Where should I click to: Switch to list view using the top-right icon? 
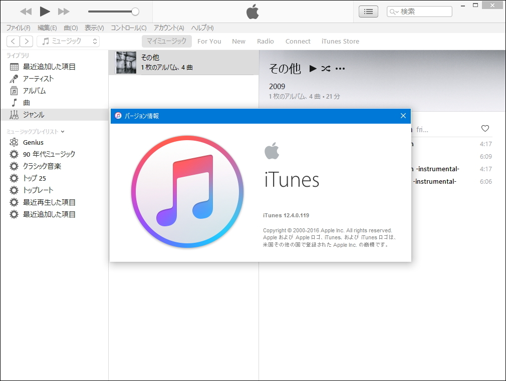tap(368, 11)
